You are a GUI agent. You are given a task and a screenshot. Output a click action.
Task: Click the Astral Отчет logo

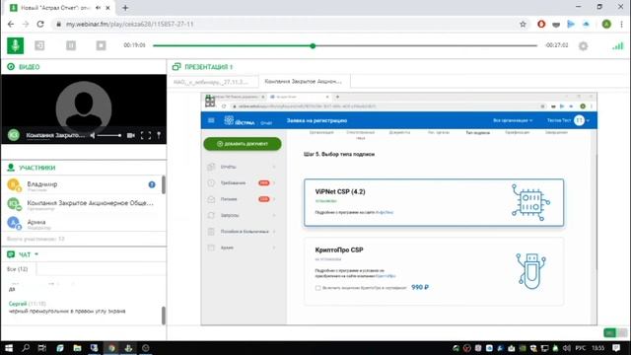(x=247, y=120)
